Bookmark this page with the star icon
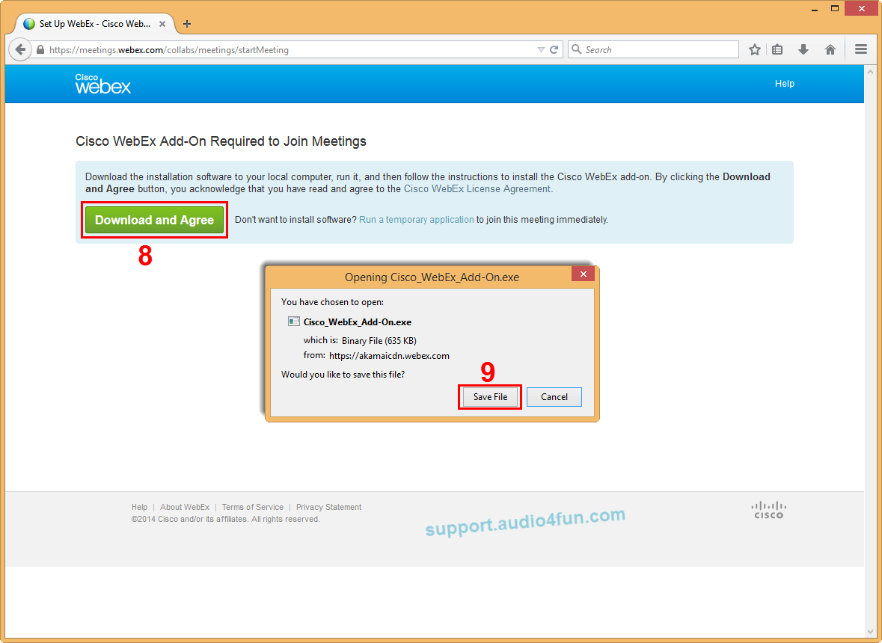The image size is (882, 643). click(755, 49)
